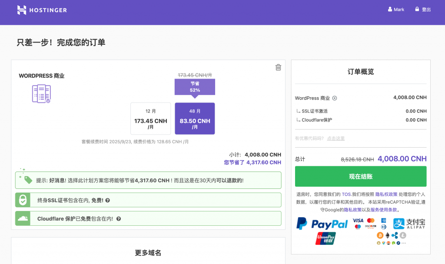Open the TOS link
This screenshot has height=264, width=445.
coord(346,195)
